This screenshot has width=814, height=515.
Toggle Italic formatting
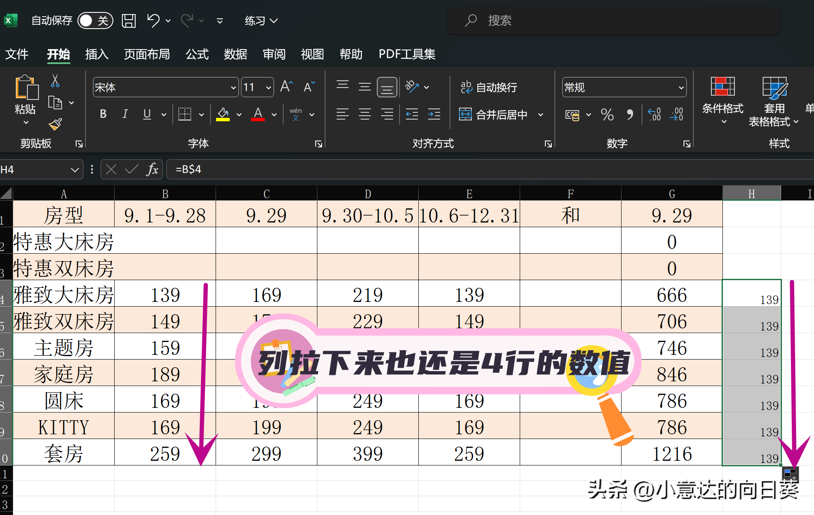[125, 114]
